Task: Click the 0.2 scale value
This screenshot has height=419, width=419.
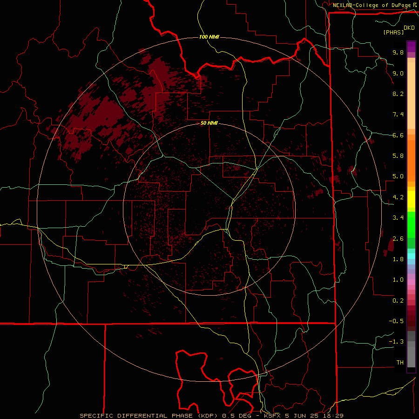Action: 398,301
